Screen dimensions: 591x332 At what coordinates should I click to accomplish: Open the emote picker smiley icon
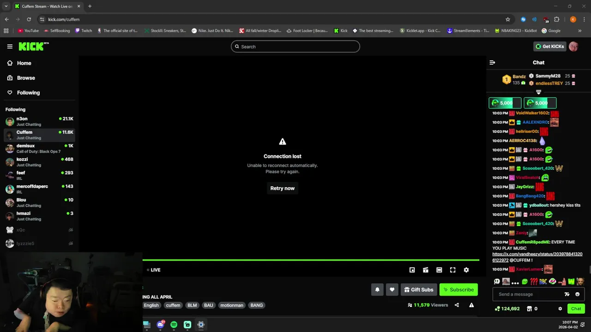pos(577,294)
